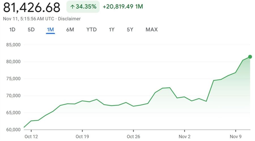Show the MAX time range
This screenshot has height=141, width=255.
[152, 30]
